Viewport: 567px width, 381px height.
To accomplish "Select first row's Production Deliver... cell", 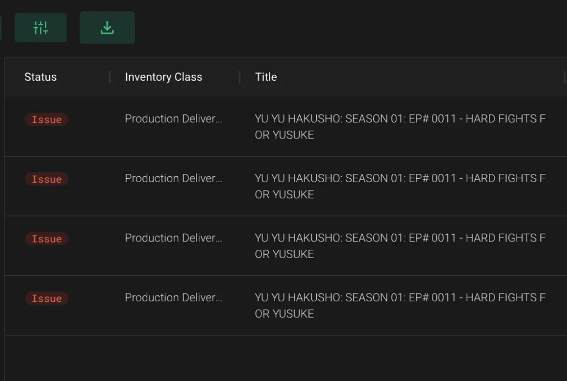I will (173, 119).
